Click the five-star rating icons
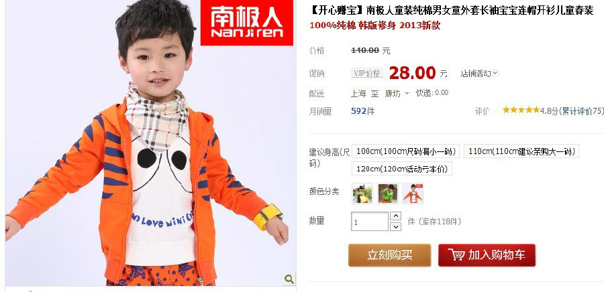 click(x=521, y=110)
